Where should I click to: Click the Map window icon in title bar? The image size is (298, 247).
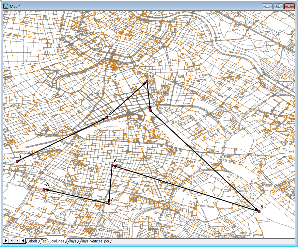(x=6, y=6)
